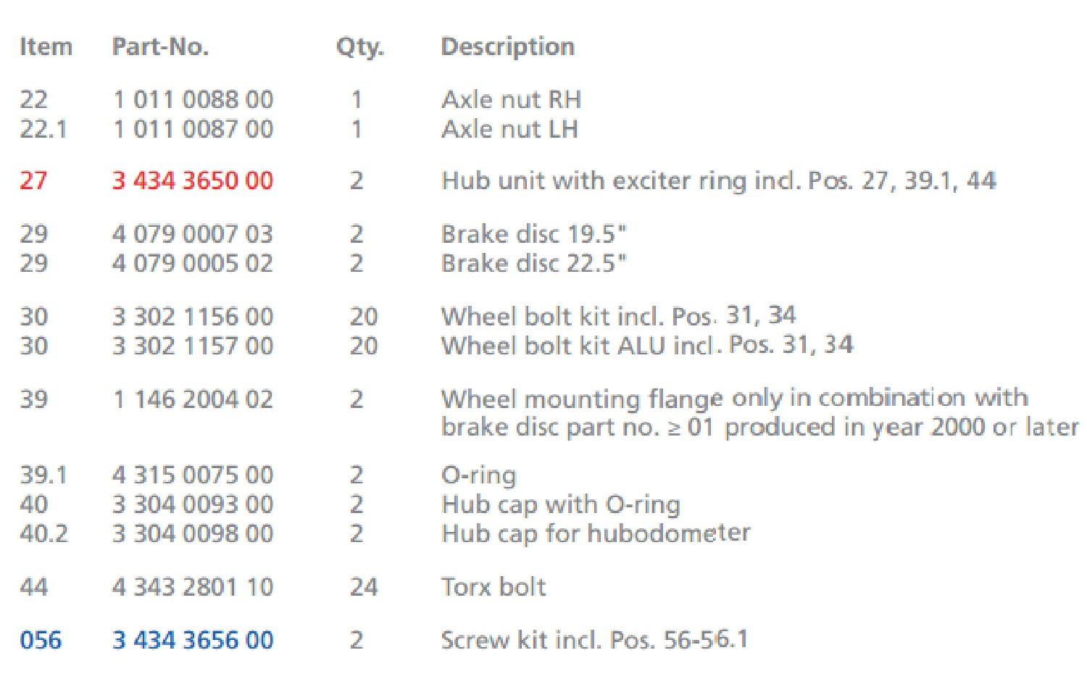
Task: Click the Item column header
Action: 46,47
